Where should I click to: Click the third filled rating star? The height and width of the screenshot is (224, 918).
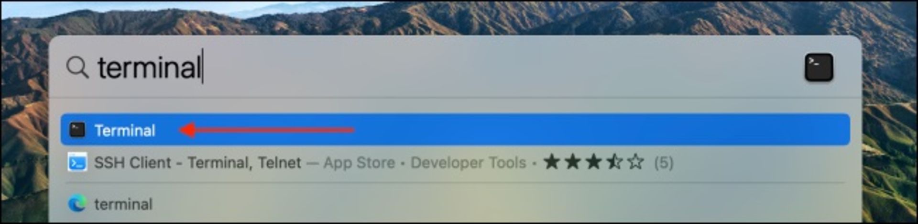593,162
